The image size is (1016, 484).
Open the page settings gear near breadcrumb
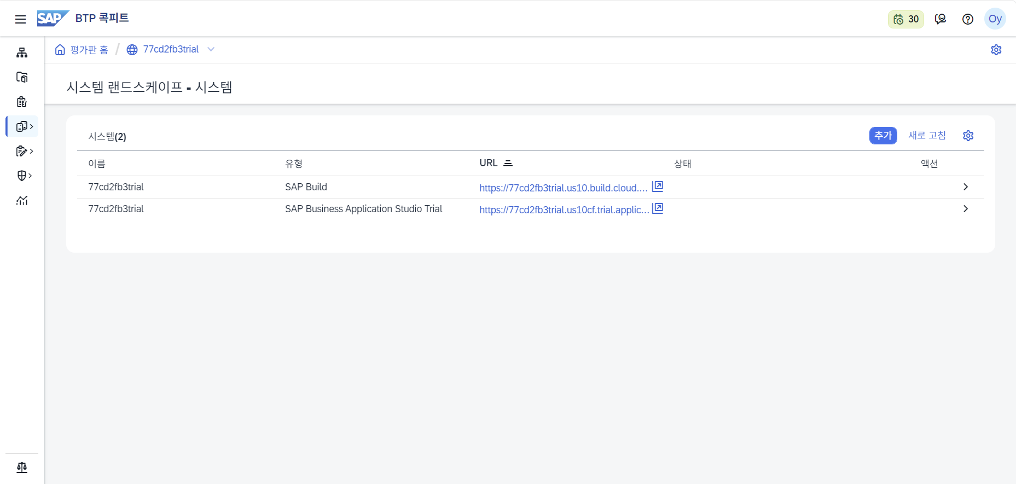click(996, 50)
